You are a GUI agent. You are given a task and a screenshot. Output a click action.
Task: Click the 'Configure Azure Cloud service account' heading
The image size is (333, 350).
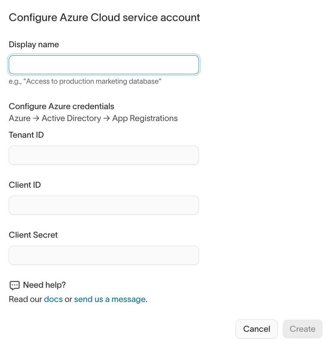pos(104,17)
